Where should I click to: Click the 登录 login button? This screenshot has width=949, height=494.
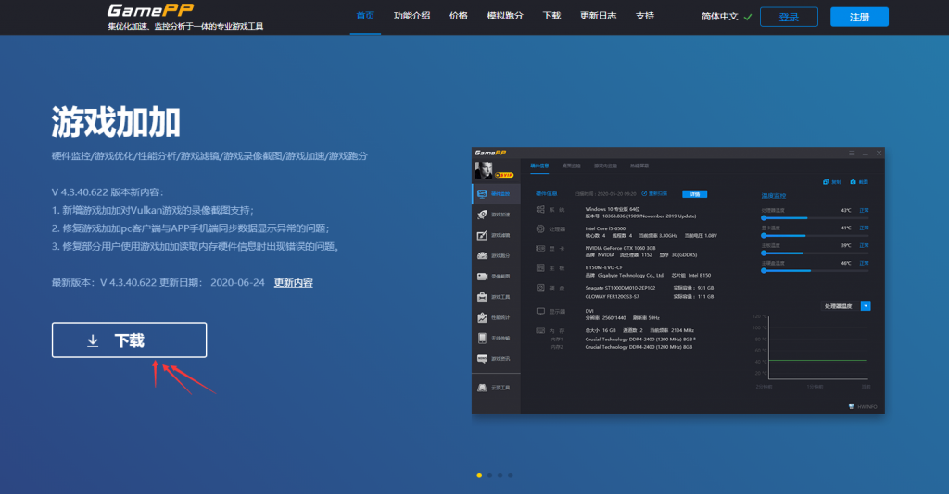[789, 17]
